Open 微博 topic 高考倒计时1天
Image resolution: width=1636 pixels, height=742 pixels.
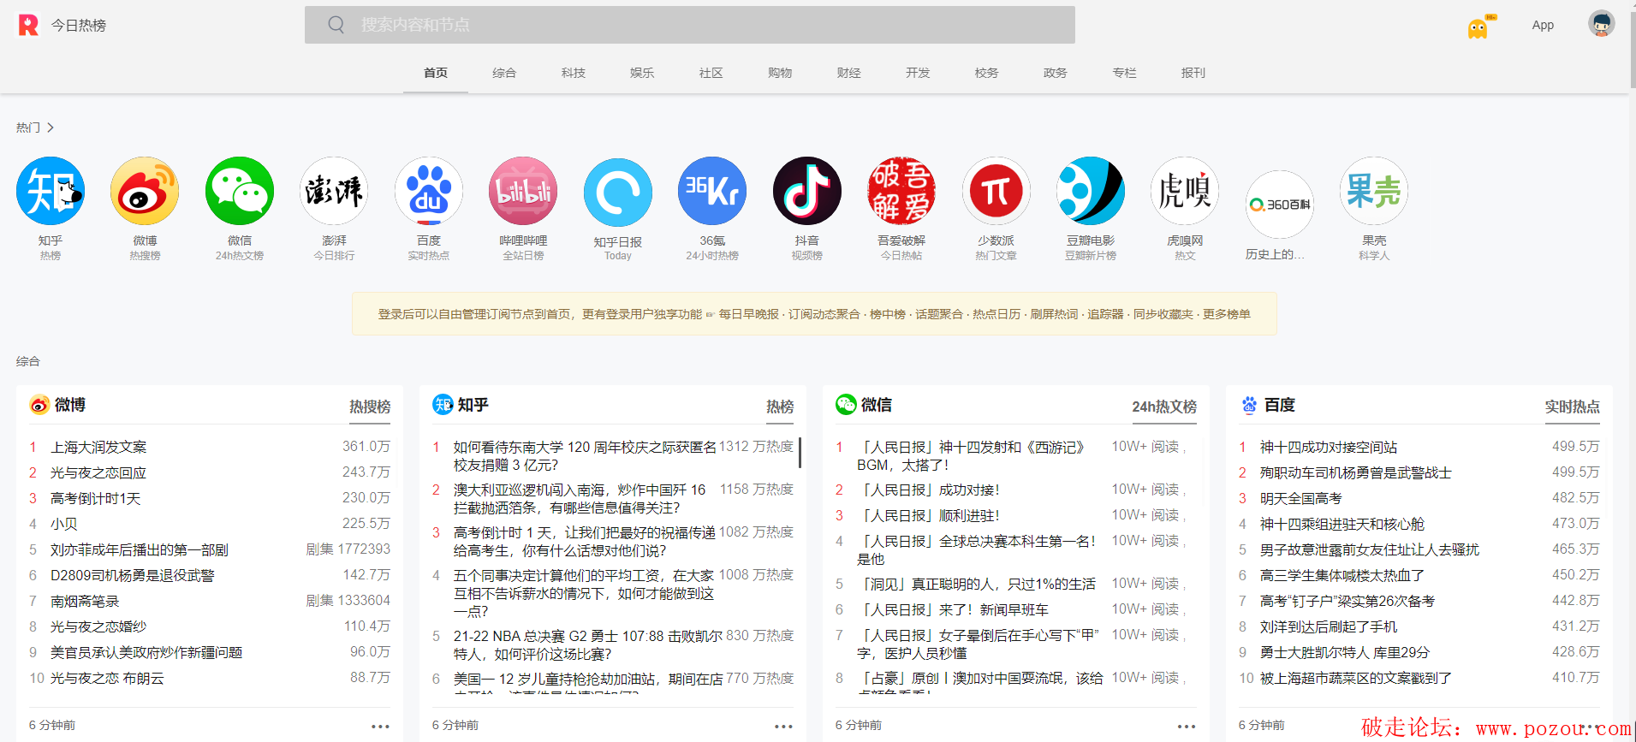click(95, 498)
